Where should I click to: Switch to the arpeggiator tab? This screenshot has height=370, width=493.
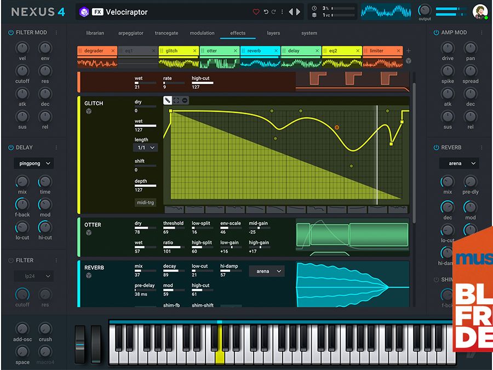click(131, 33)
